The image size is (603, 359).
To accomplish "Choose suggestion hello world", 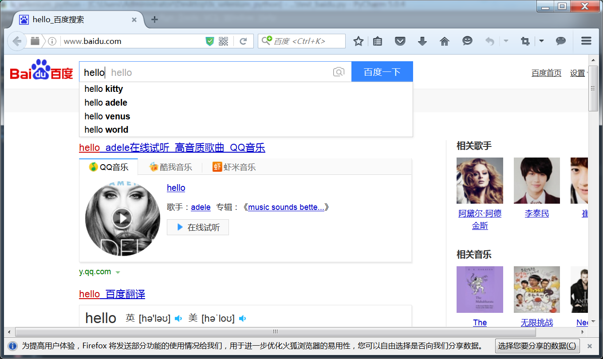I will coord(246,130).
